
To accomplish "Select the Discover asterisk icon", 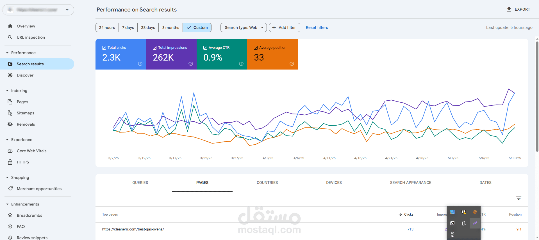I will coord(10,75).
